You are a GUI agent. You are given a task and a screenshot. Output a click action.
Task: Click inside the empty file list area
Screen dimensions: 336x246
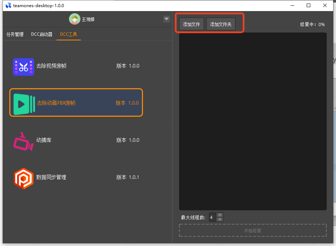pos(253,121)
